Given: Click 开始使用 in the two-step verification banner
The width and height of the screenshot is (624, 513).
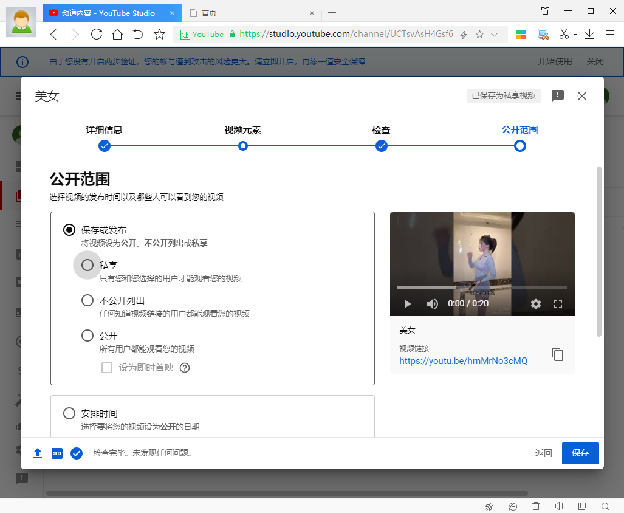Looking at the screenshot, I should [555, 61].
